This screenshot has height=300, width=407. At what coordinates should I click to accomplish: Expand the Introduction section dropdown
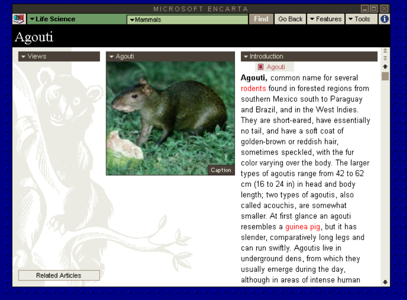tap(309, 56)
